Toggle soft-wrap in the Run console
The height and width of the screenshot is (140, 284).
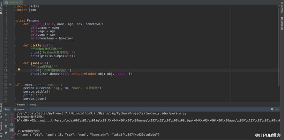[x=11, y=125]
